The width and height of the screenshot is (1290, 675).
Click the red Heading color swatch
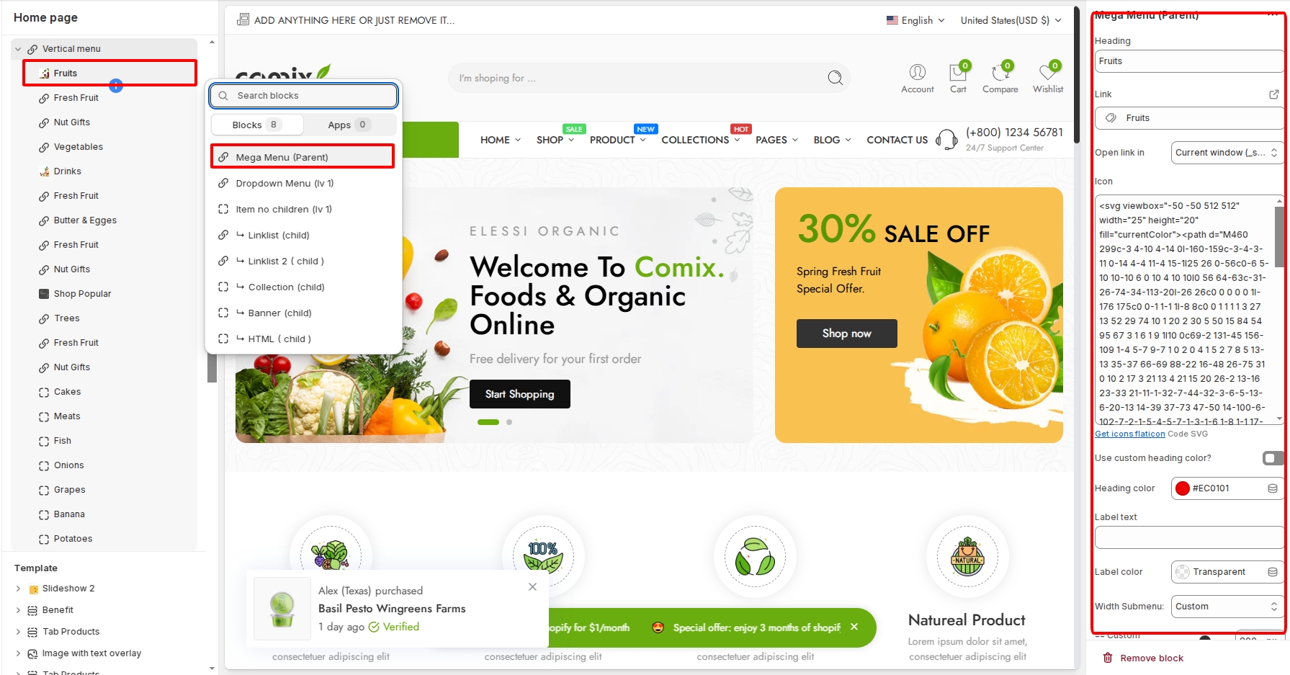[x=1182, y=488]
